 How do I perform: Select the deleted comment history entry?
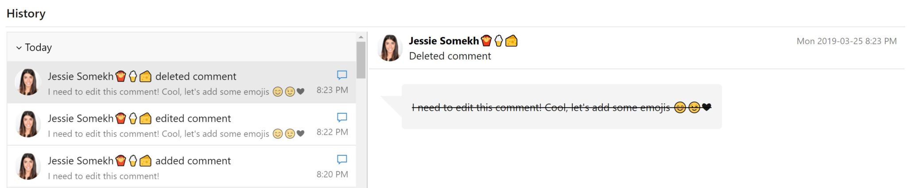pos(182,83)
